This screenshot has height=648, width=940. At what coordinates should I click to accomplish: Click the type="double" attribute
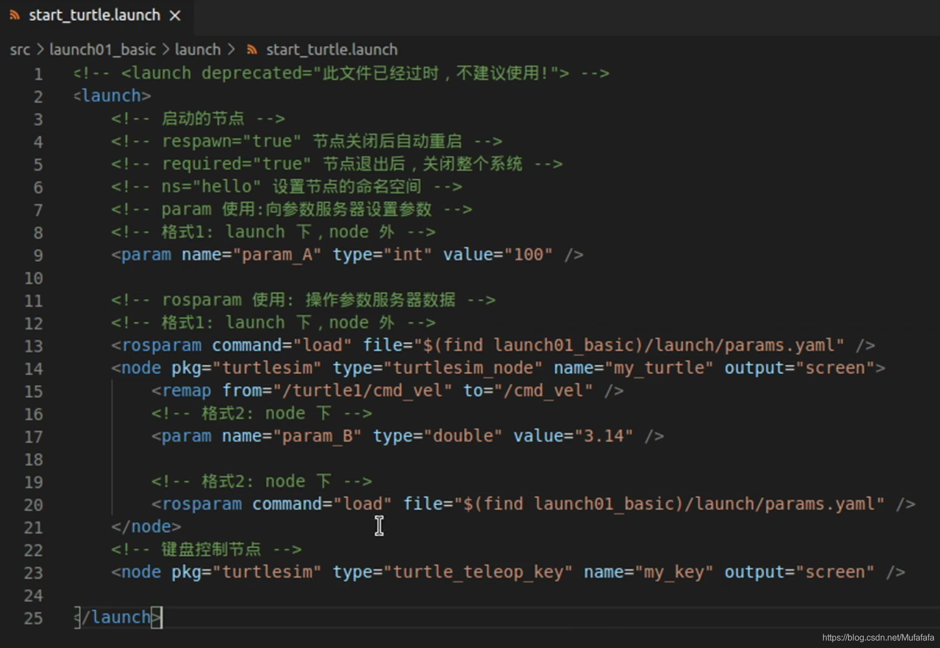pyautogui.click(x=437, y=436)
